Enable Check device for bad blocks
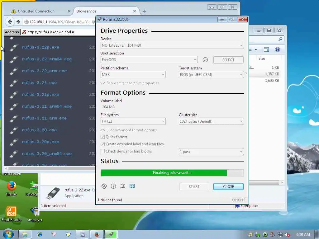319x239 pixels. click(x=103, y=151)
